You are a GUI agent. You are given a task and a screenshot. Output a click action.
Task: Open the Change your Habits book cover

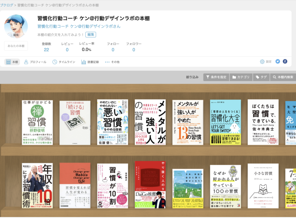pos(75,185)
